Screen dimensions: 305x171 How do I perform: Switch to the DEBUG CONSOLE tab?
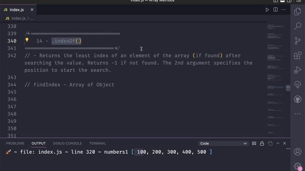pos(67,143)
